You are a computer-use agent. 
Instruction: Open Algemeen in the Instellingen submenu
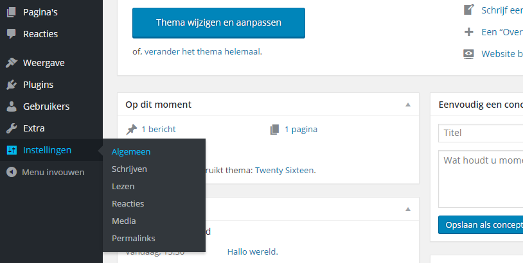[131, 152]
